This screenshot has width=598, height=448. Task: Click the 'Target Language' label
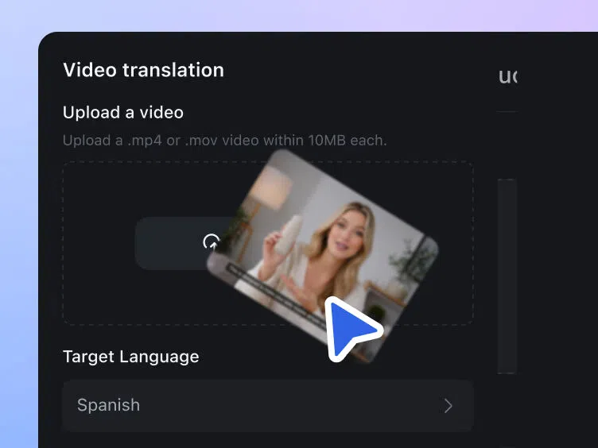130,357
